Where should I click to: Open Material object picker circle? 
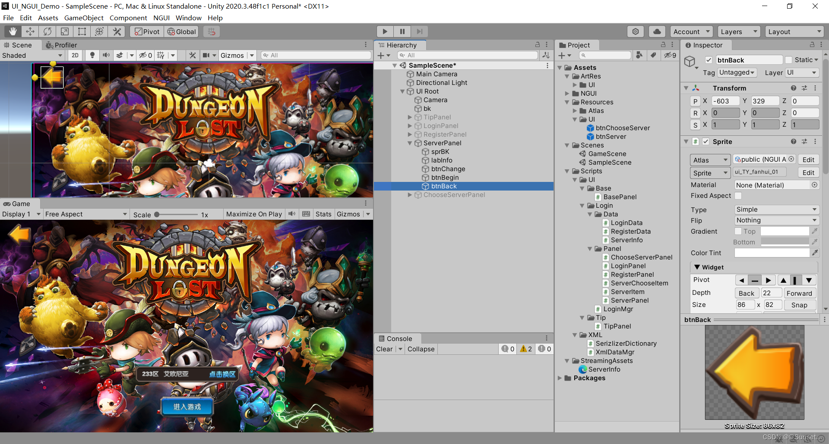814,185
